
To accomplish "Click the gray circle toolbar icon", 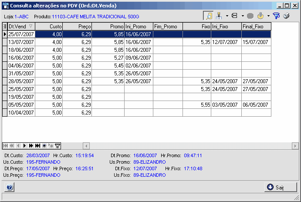I will tap(250, 16).
